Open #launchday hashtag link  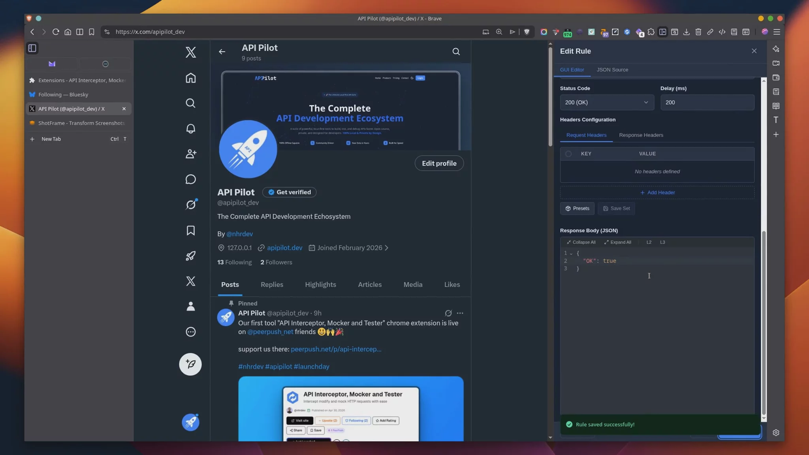(311, 367)
